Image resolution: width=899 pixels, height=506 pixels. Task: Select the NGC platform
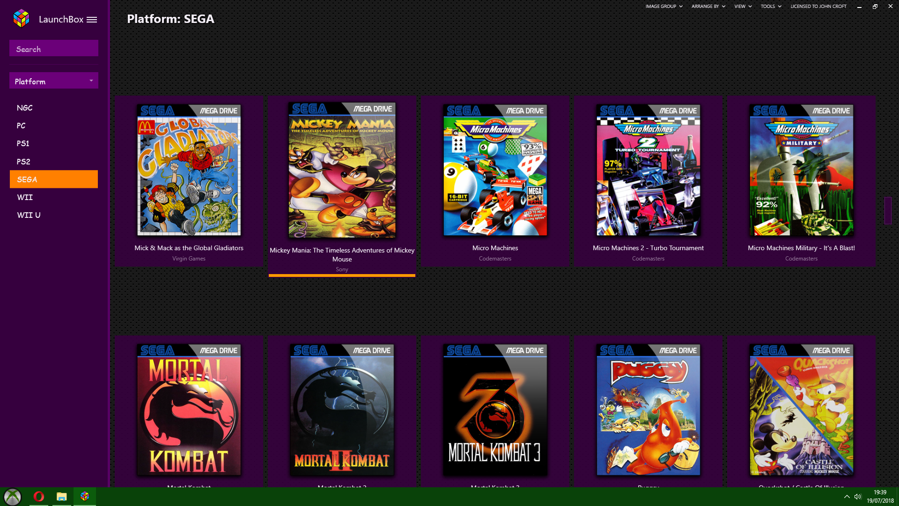54,108
